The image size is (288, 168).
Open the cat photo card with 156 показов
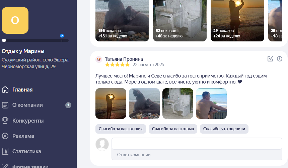coord(122,20)
